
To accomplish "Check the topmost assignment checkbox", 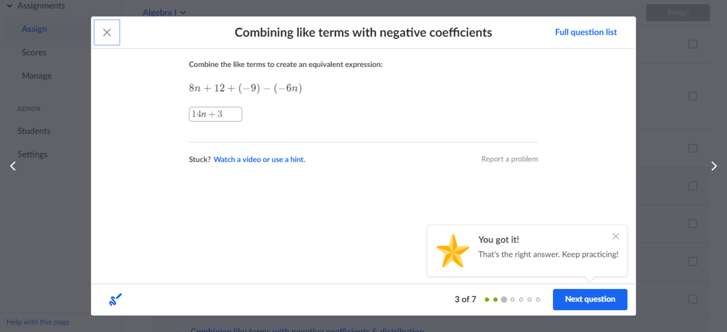I will [693, 44].
